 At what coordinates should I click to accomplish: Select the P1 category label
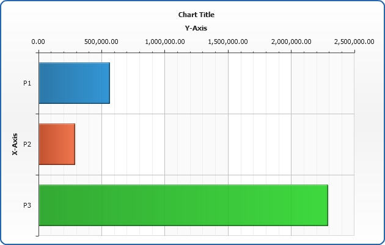27,83
